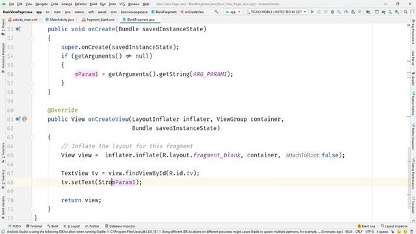Click the mParam1 variable on line 56

point(86,74)
